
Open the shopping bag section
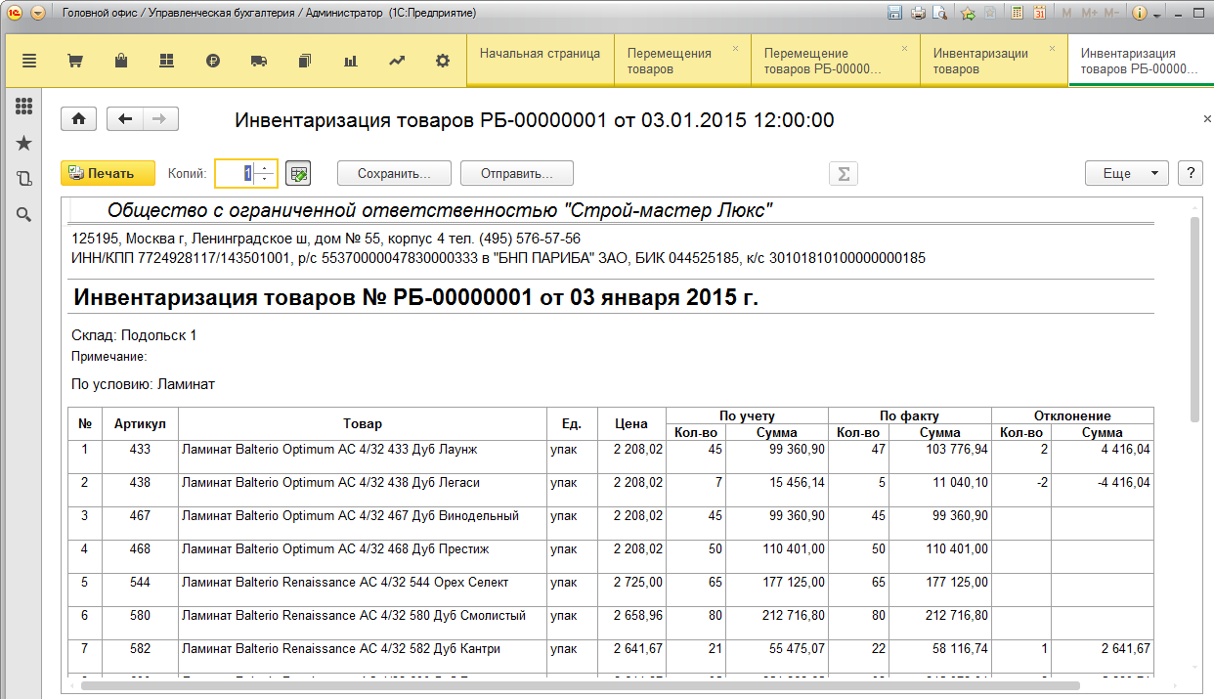click(x=121, y=61)
